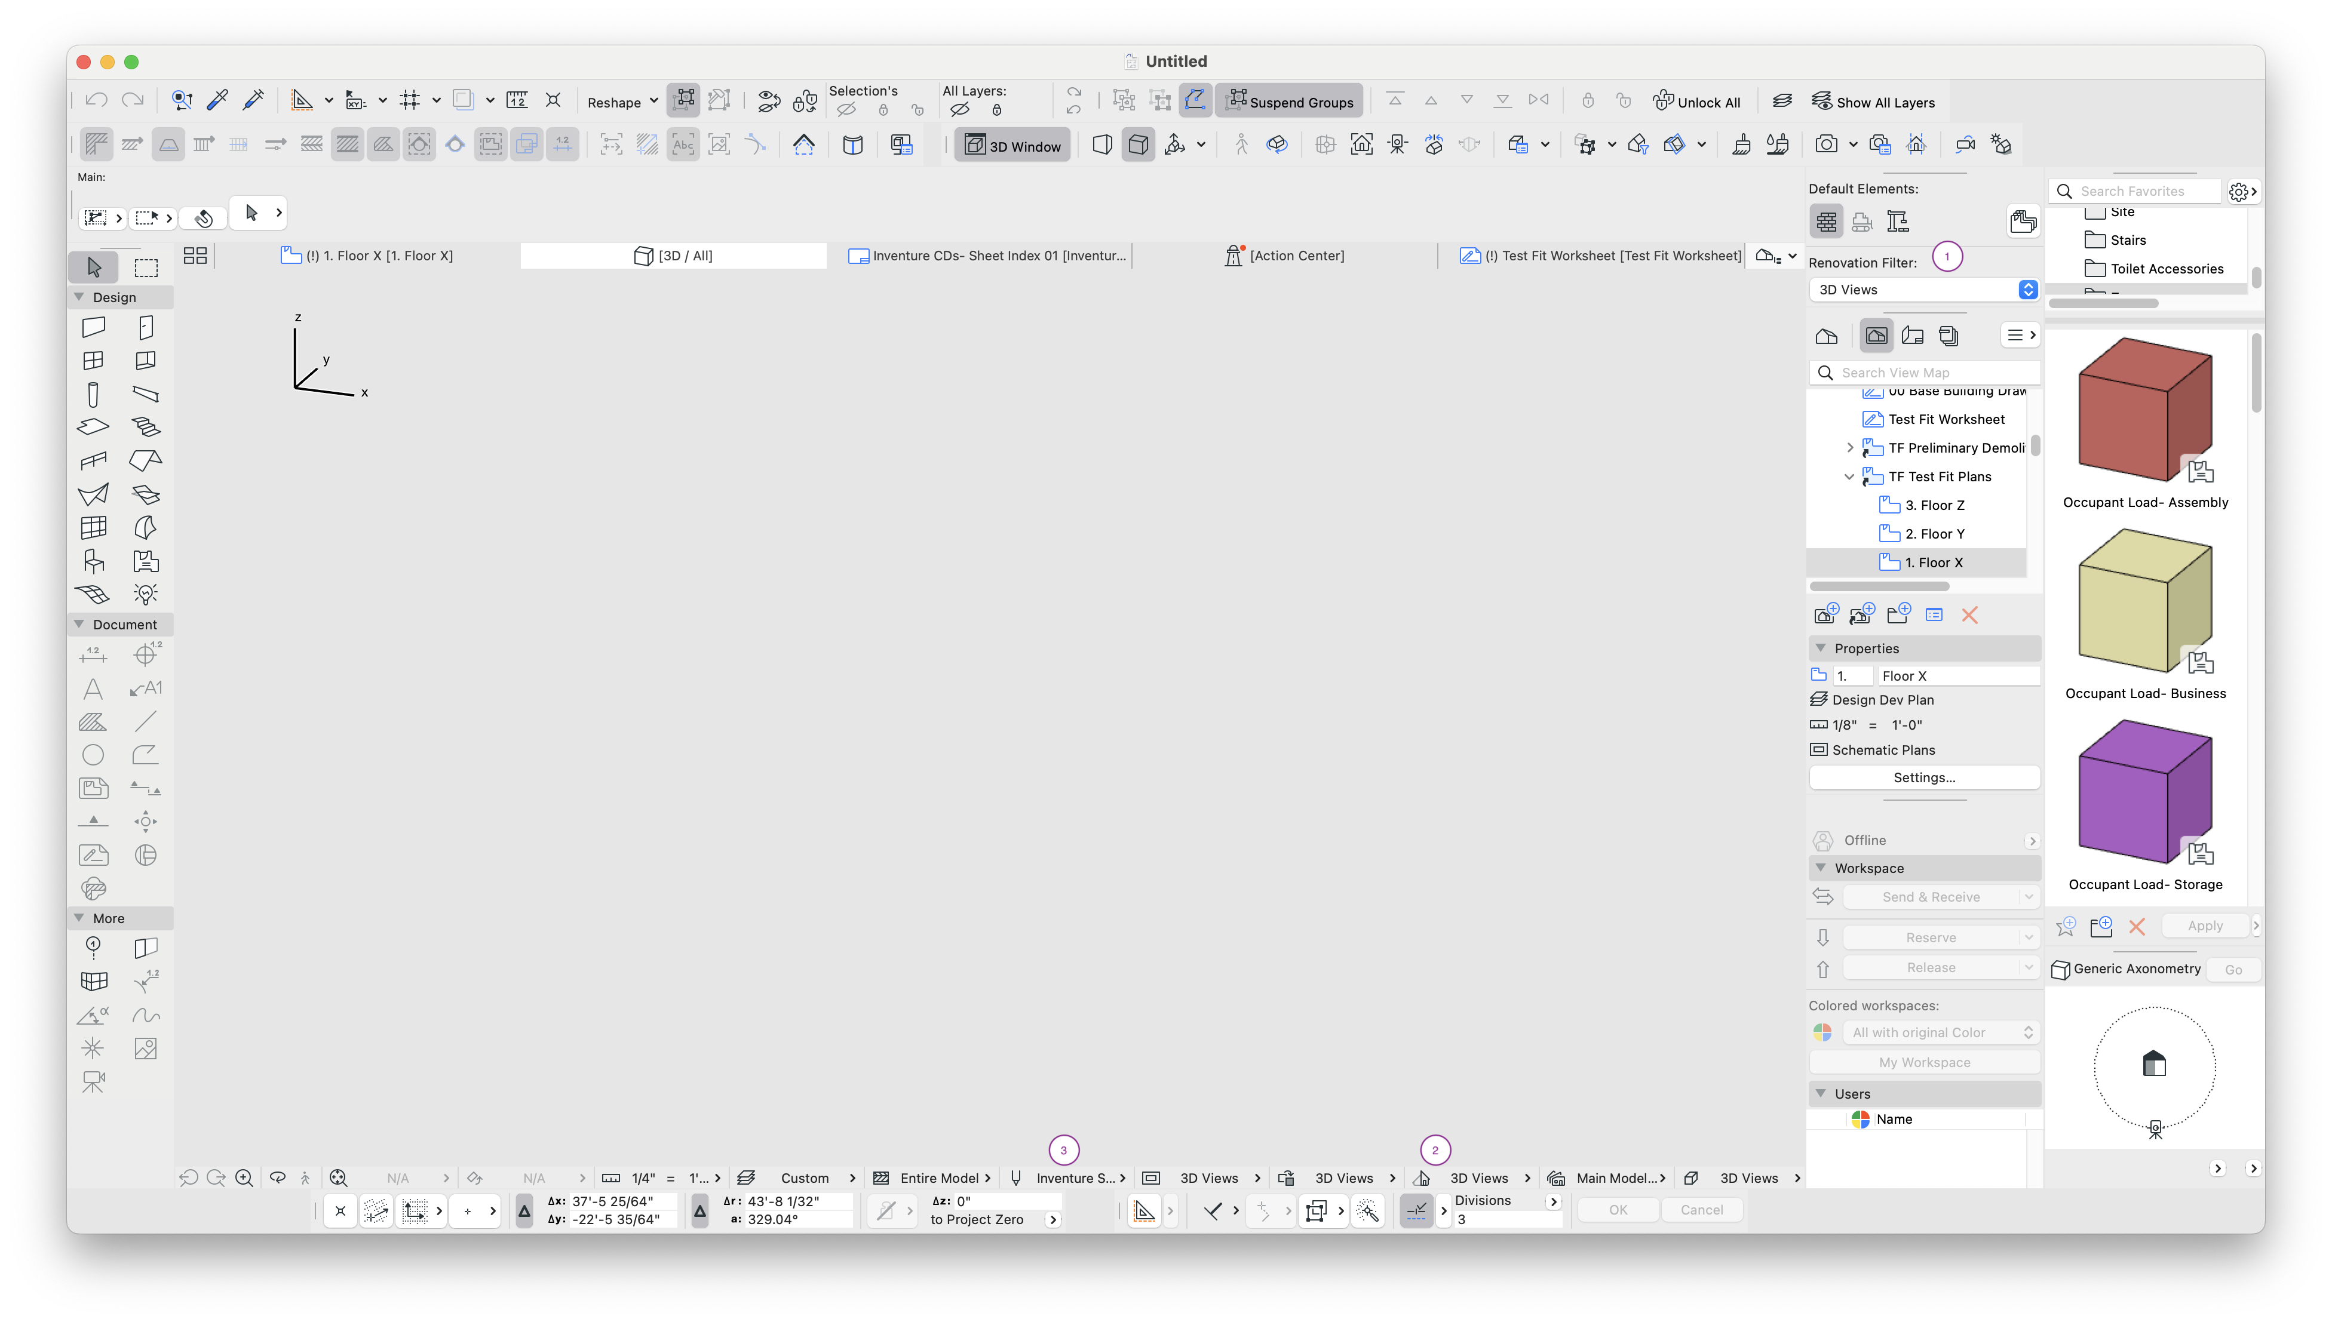Viewport: 2332px width, 1322px height.
Task: Select the Marquee tool in toolbox
Action: (145, 267)
